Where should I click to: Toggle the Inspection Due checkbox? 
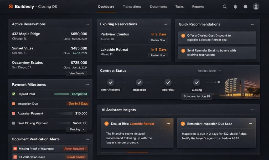coord(14,104)
